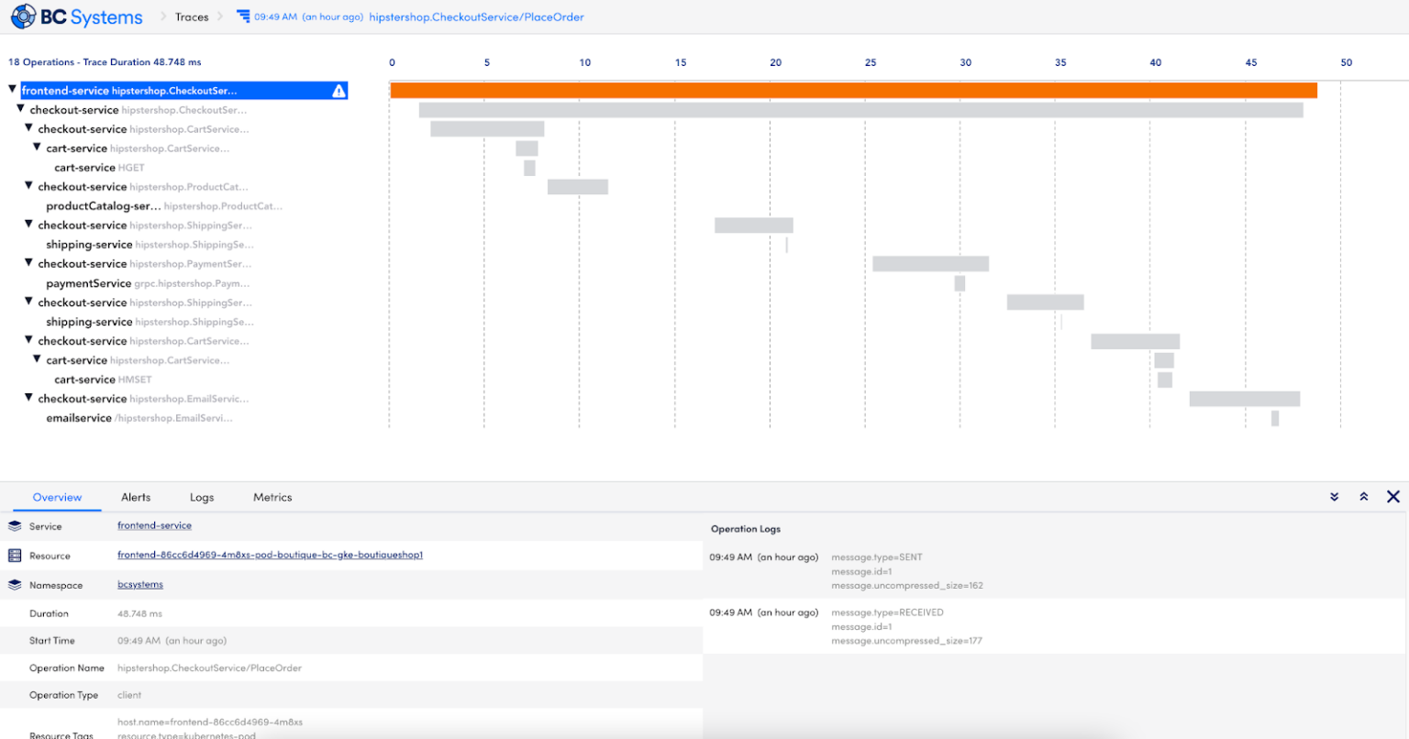Screen dimensions: 1409x739
Task: Click the Resource icon next to the pod name
Action: click(13, 555)
